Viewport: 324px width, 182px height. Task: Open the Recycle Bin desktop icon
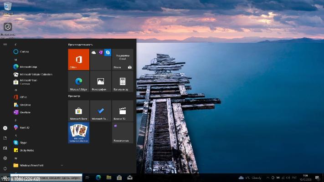[8, 6]
